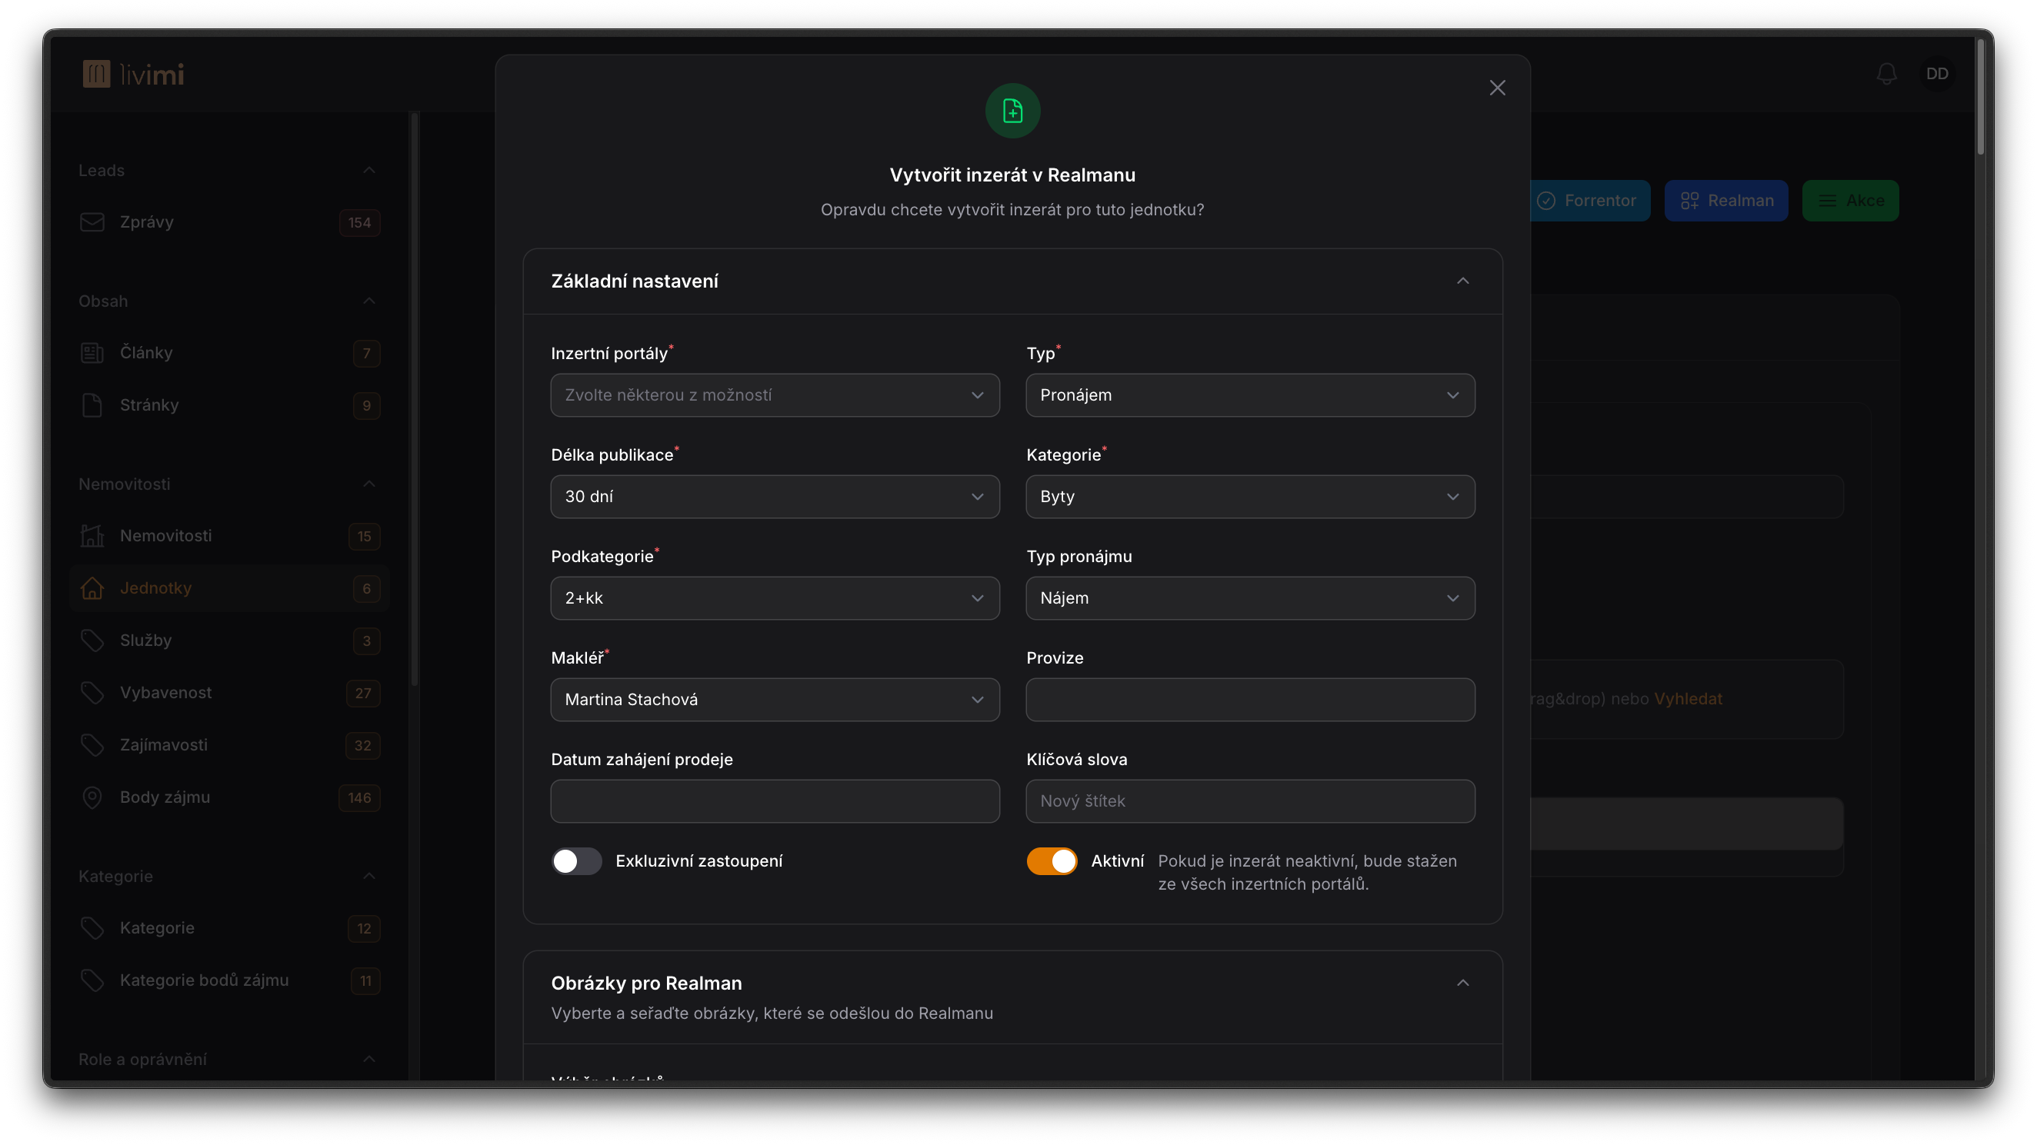The height and width of the screenshot is (1145, 2037).
Task: Click the Služby tag icon
Action: click(x=92, y=640)
